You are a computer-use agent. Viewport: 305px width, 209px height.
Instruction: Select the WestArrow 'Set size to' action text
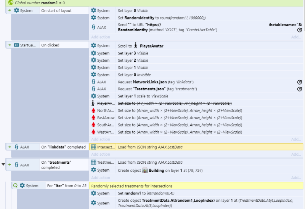tap(180, 132)
